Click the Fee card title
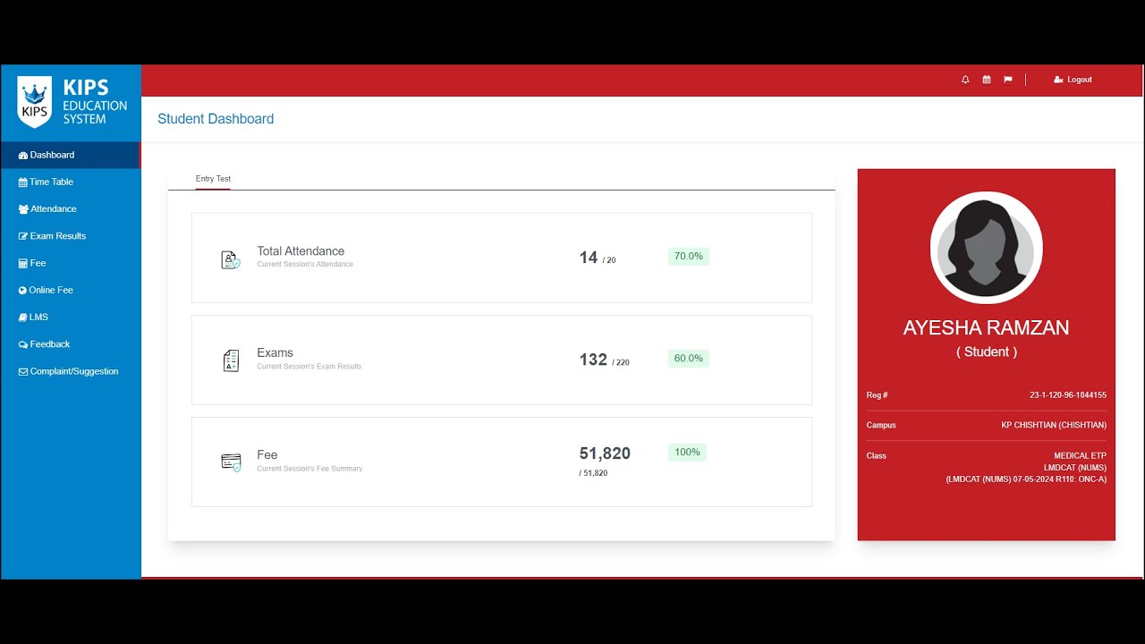The image size is (1145, 644). click(267, 454)
